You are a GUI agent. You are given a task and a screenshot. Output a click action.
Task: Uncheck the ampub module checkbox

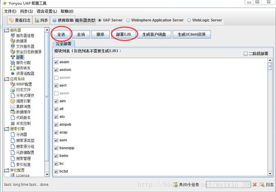56,125
